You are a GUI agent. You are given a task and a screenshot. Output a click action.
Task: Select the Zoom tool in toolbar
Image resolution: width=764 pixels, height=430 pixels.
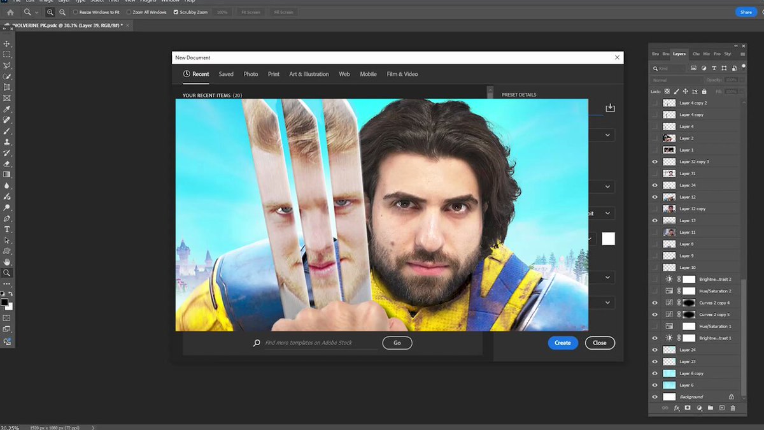[7, 273]
